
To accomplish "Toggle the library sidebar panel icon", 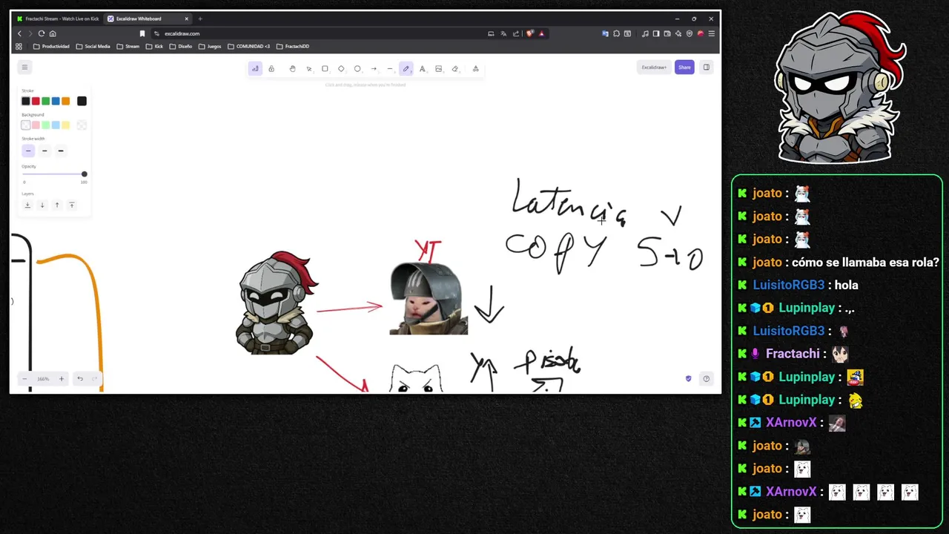I will pos(707,67).
